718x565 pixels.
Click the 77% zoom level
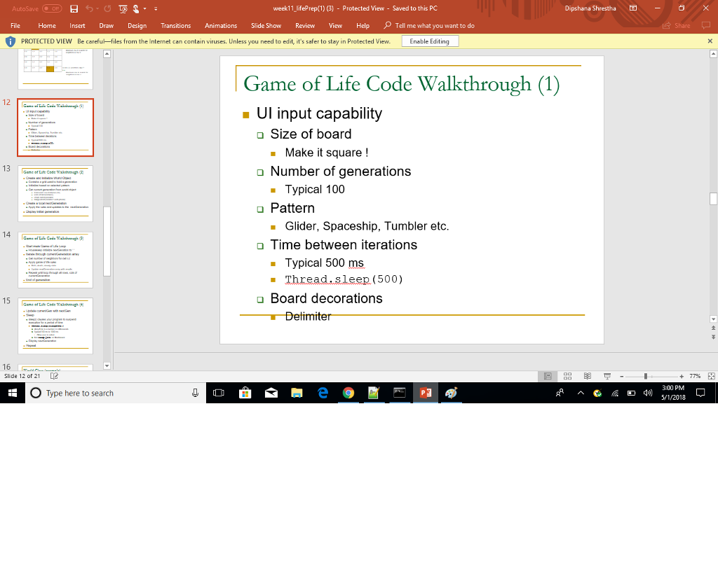click(695, 376)
